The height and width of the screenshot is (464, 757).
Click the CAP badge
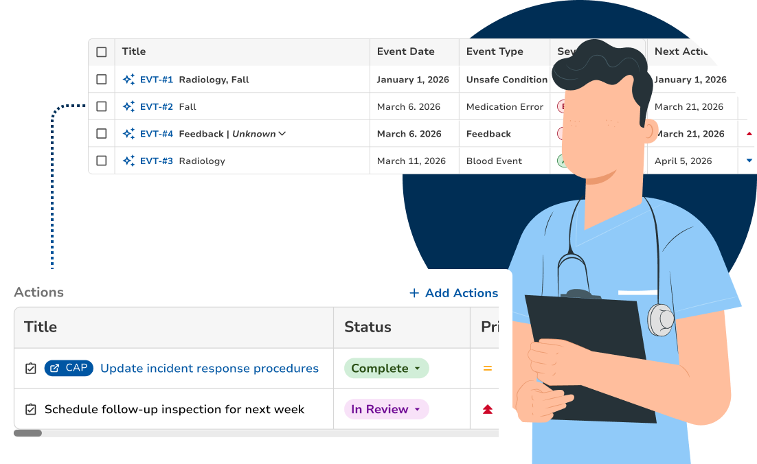[x=69, y=368]
